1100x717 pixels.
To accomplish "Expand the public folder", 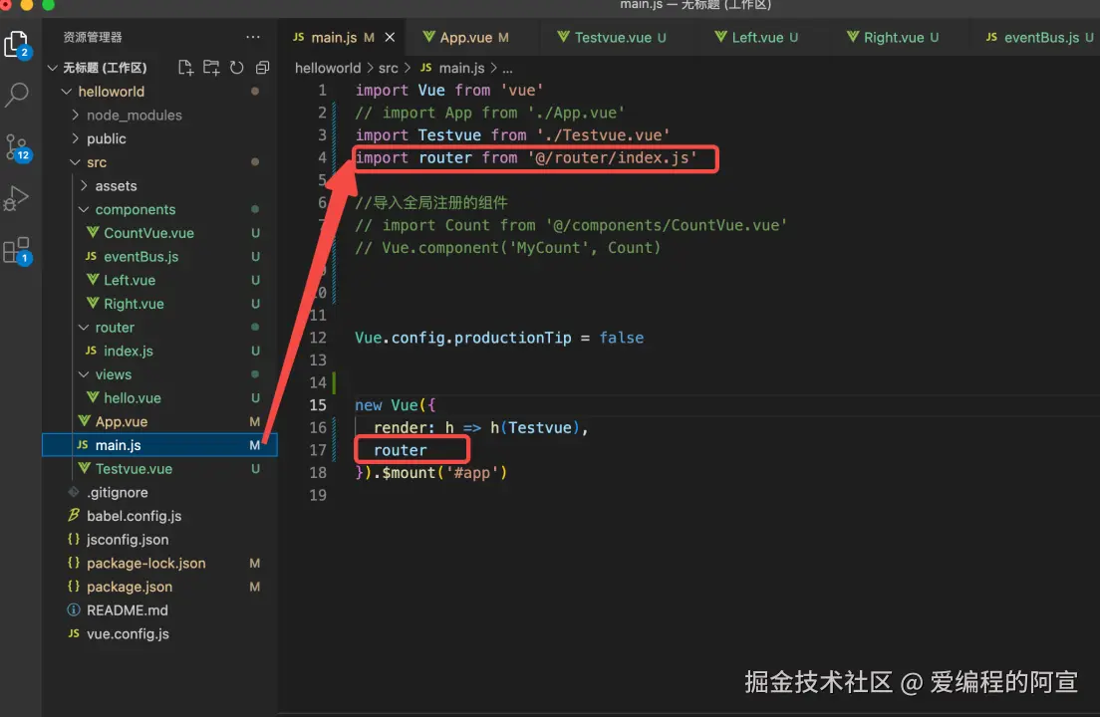I will 75,138.
